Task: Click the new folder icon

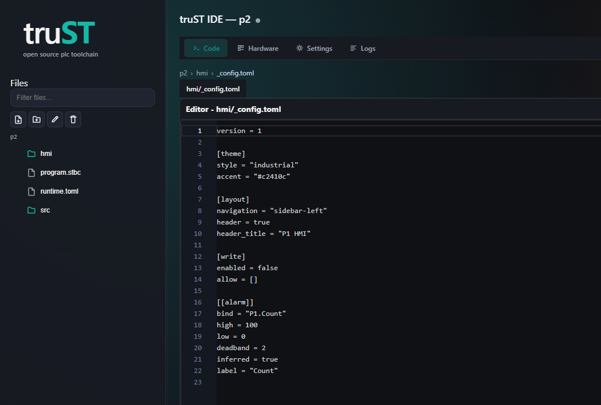Action: [37, 119]
